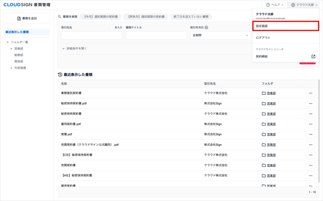Click the CLOUDSIGN 書類管理 logo
Viewport: 323px width, 201px height.
27,5
